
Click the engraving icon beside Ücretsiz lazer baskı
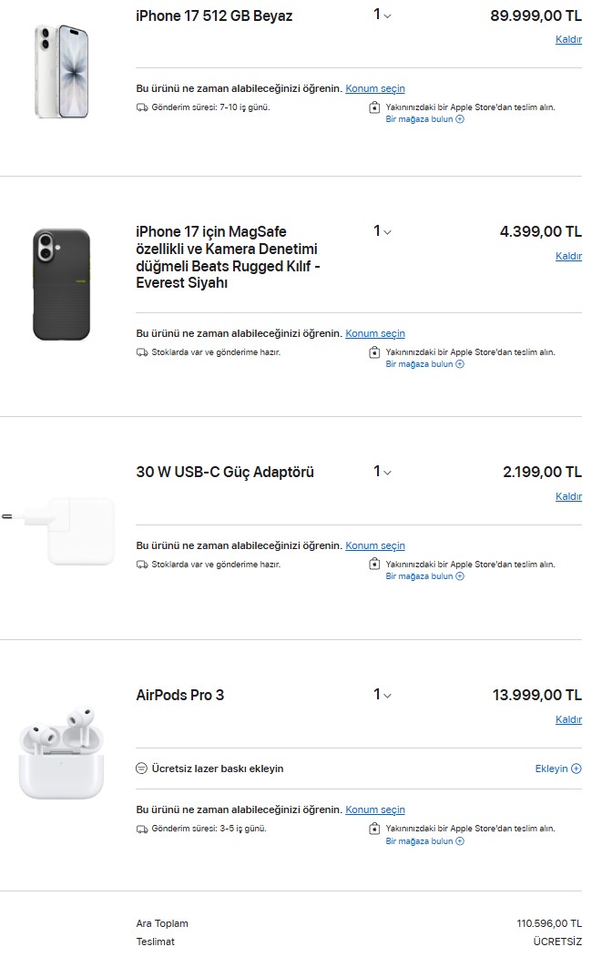click(x=141, y=769)
